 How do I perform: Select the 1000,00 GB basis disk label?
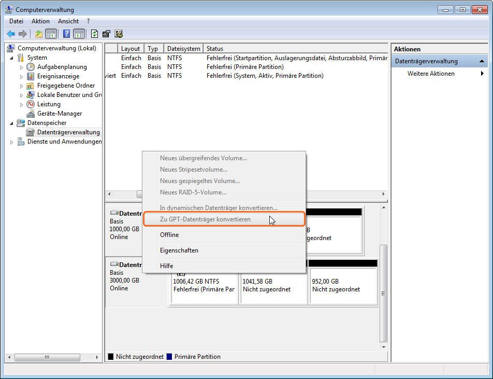click(124, 229)
